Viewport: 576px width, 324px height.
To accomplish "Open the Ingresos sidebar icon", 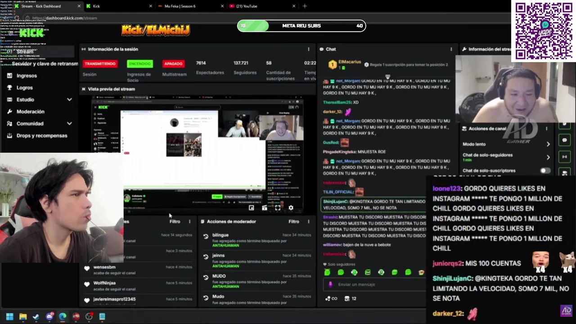I will (x=9, y=76).
